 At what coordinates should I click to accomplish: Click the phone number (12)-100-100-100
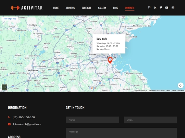coord(24,117)
